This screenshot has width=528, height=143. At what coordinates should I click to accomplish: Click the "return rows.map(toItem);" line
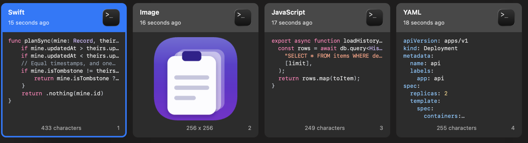pos(319,78)
